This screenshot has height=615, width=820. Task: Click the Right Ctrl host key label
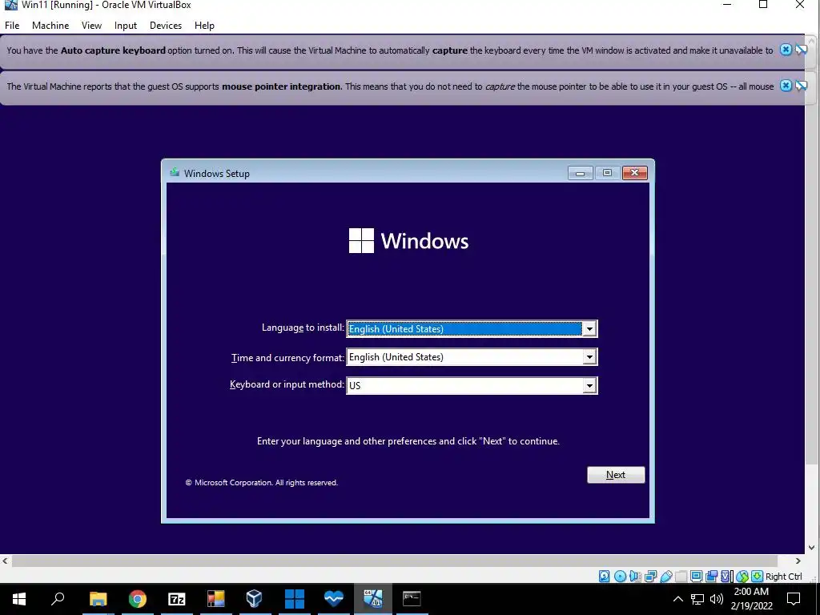pyautogui.click(x=783, y=577)
